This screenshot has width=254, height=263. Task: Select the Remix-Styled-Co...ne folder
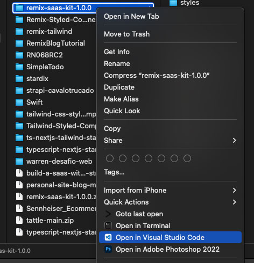pos(55,20)
